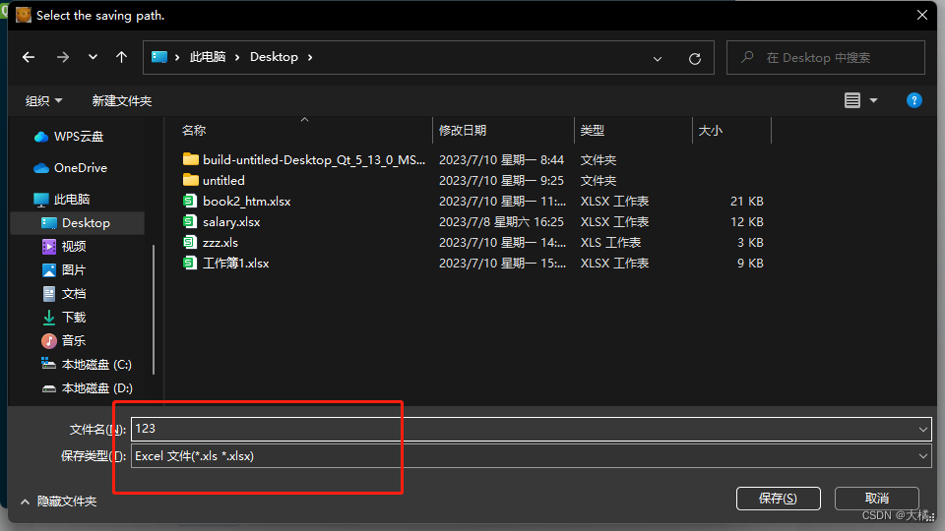Go forward with the right arrow
Viewport: 945px width, 531px height.
[x=63, y=57]
